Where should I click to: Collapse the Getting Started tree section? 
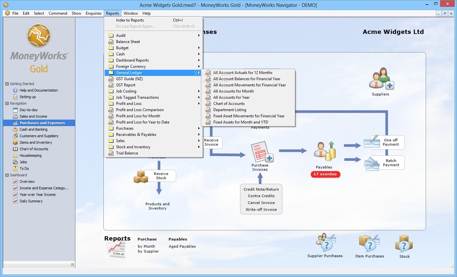pyautogui.click(x=7, y=84)
